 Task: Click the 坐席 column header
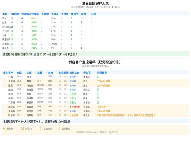[x=29, y=73]
